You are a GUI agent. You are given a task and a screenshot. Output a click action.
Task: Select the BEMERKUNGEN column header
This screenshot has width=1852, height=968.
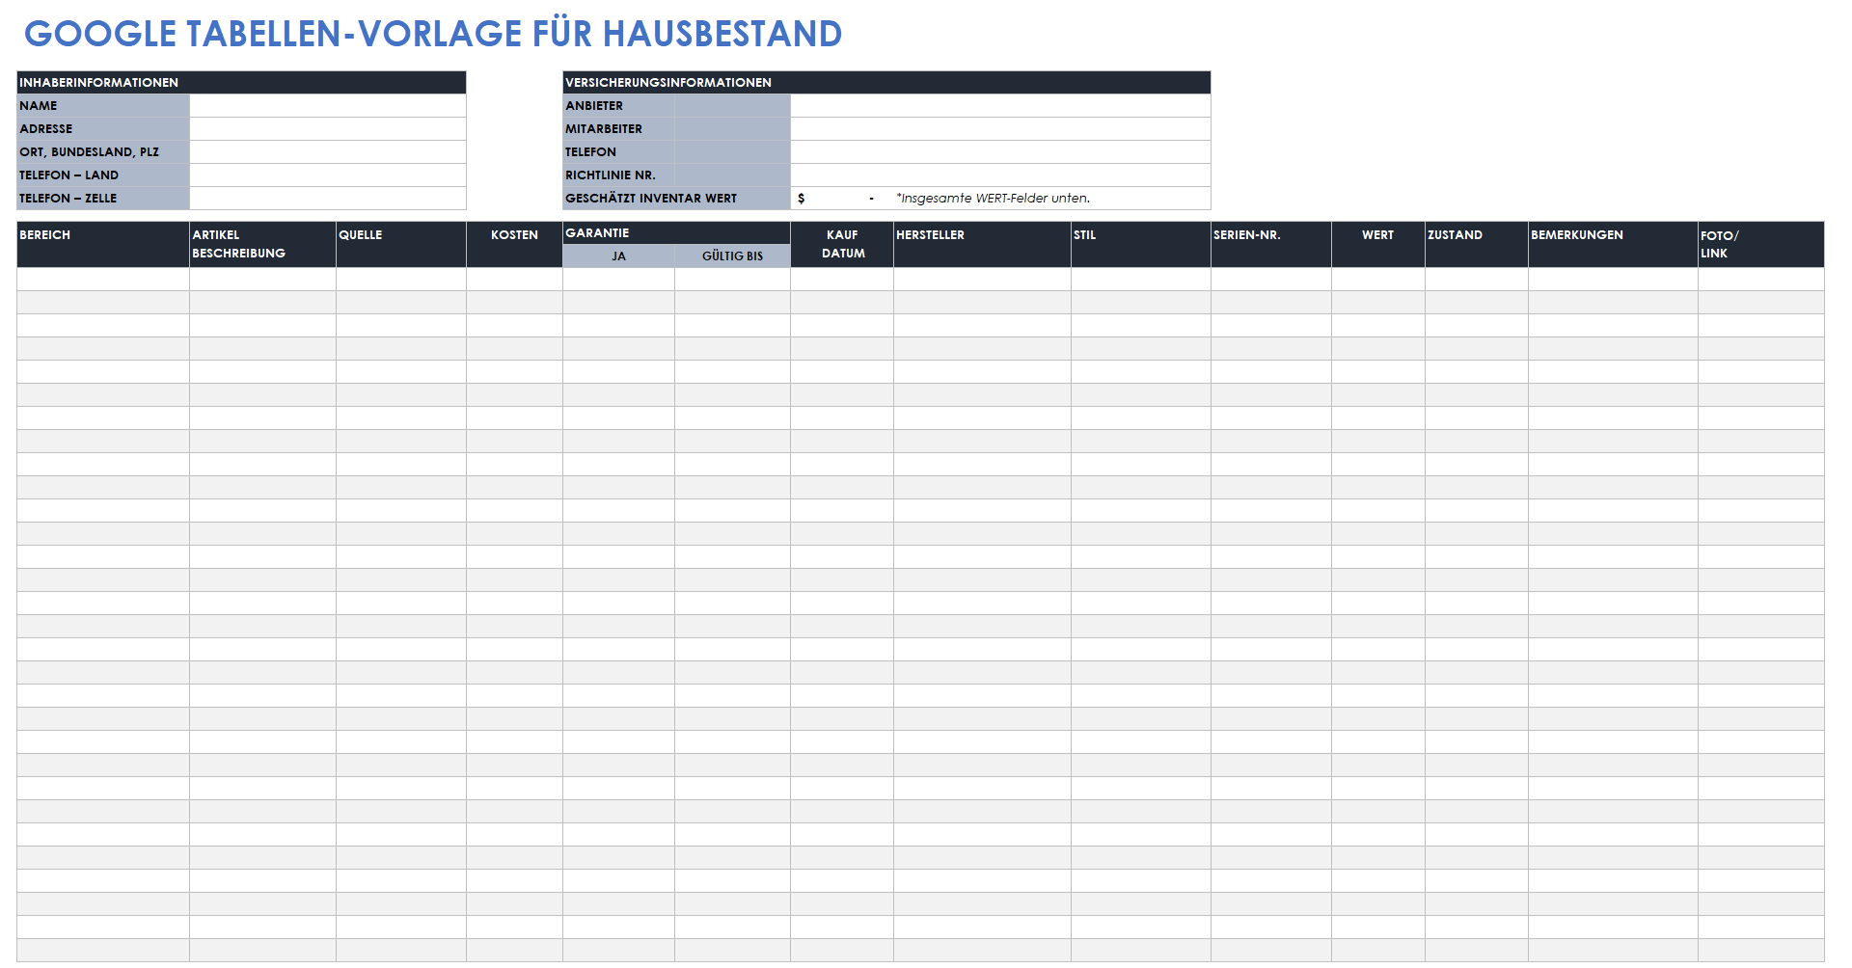point(1614,245)
